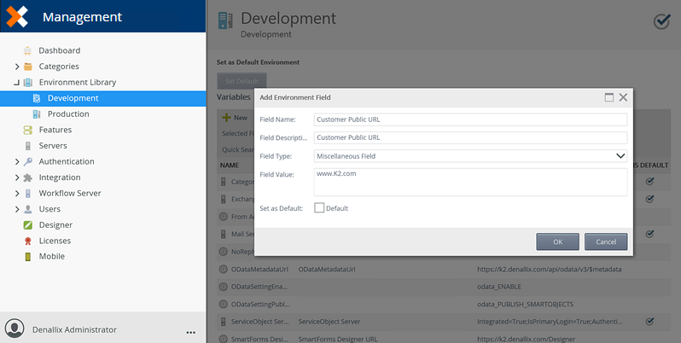Open the Field Type dropdown
This screenshot has width=681, height=343.
[x=621, y=156]
